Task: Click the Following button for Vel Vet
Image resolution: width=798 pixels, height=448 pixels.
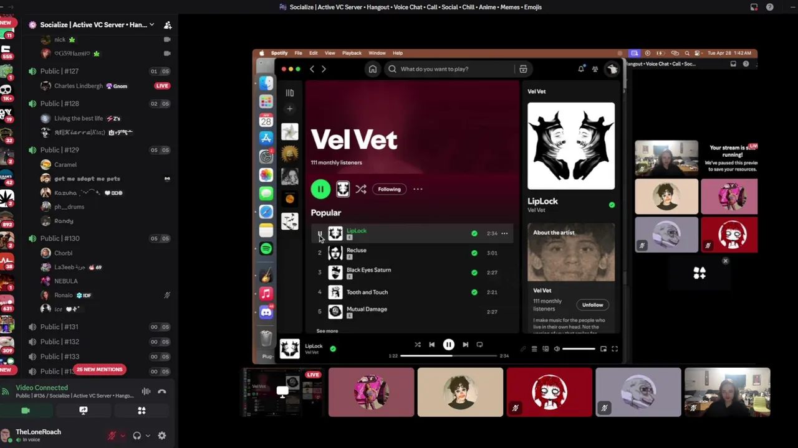Action: point(389,189)
